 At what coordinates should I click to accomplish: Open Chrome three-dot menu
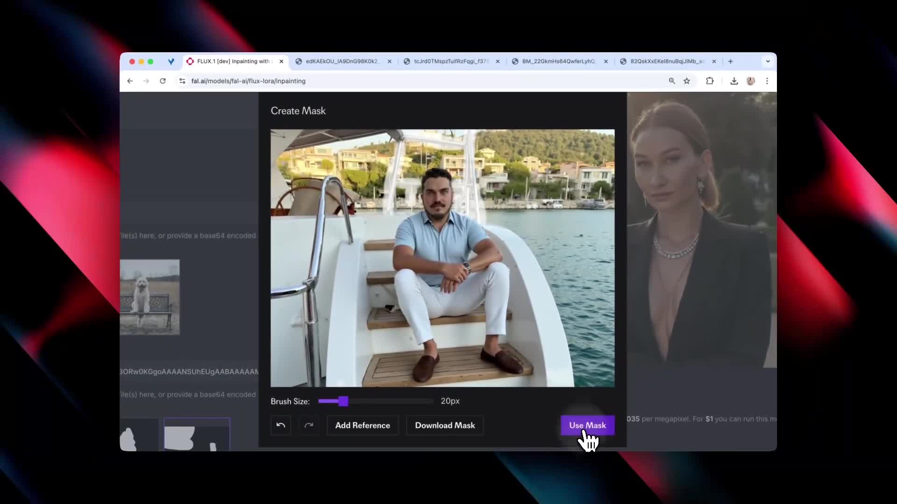point(767,81)
